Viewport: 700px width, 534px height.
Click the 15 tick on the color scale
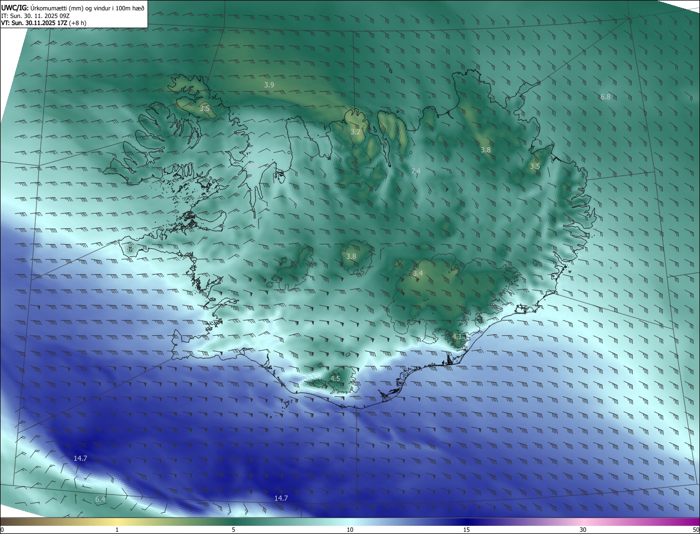coord(466,530)
